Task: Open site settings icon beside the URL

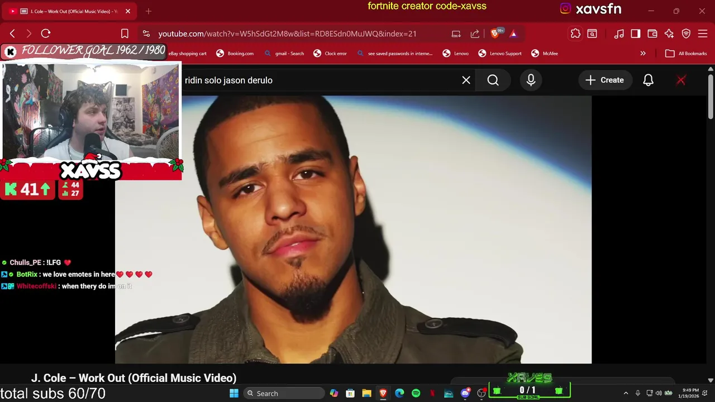Action: (x=146, y=33)
